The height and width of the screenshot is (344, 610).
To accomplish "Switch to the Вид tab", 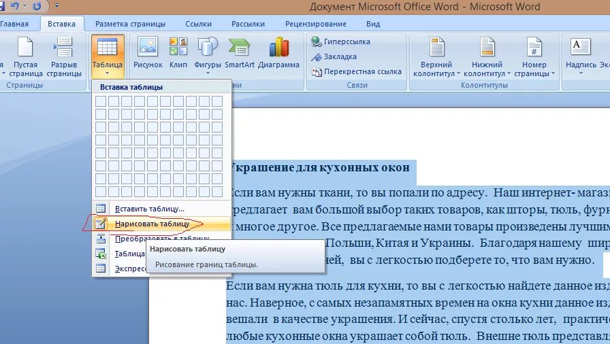I will [373, 24].
